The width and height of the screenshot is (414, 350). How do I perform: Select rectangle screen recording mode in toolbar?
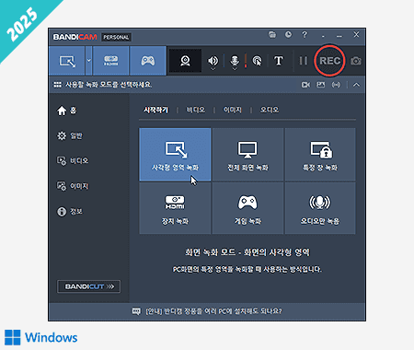[x=67, y=61]
